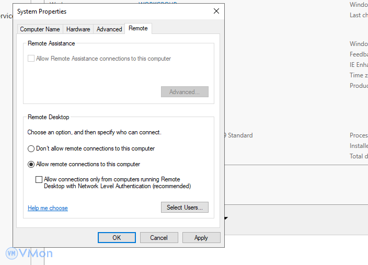Image resolution: width=368 pixels, height=265 pixels.
Task: Click the Select Users... button
Action: [x=185, y=208]
